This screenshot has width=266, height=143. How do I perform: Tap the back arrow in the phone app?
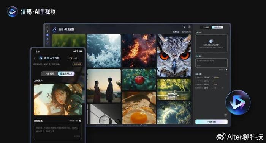pyautogui.click(x=35, y=58)
